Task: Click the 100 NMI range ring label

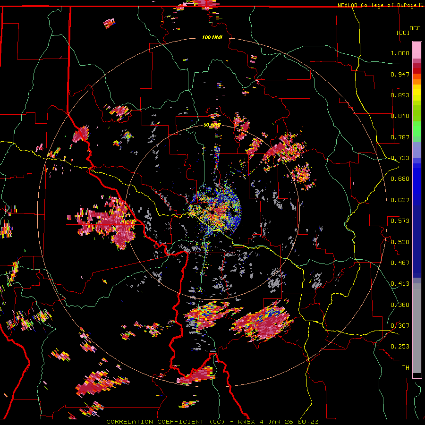Action: tap(212, 37)
